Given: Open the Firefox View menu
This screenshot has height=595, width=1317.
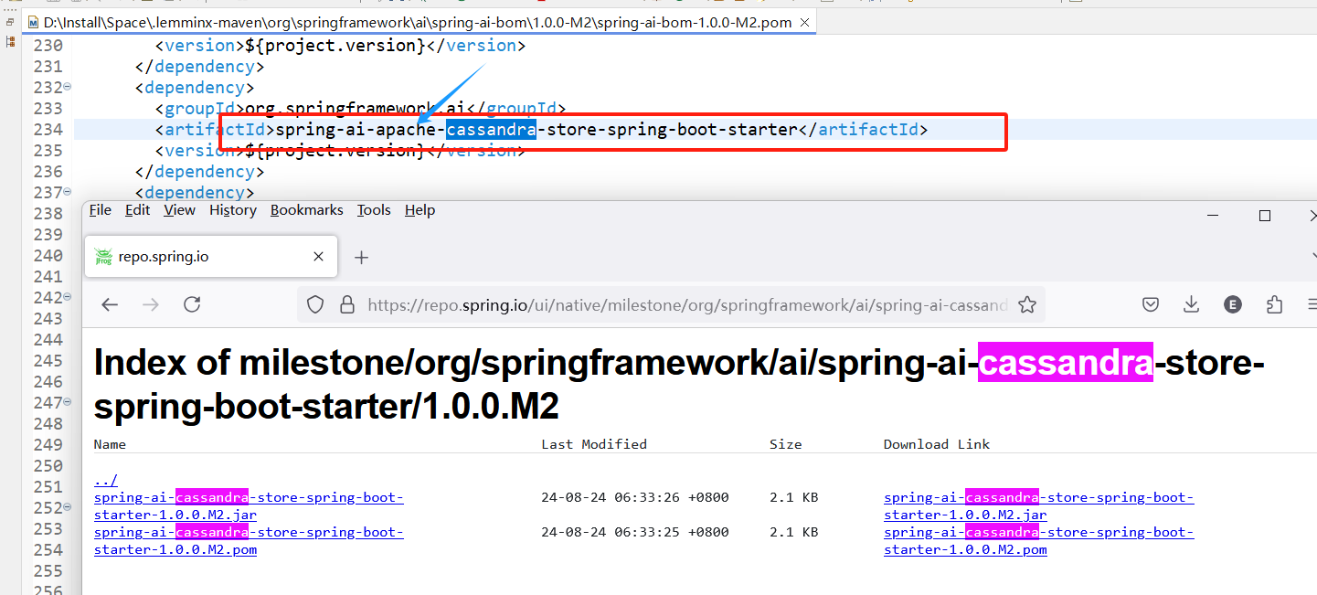Looking at the screenshot, I should pos(180,210).
